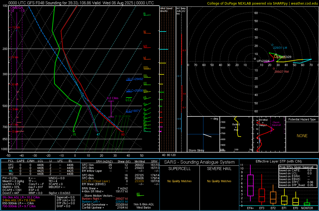Click the 229/31 LM hodograph label
This screenshot has height=211, width=319.
tap(280, 48)
